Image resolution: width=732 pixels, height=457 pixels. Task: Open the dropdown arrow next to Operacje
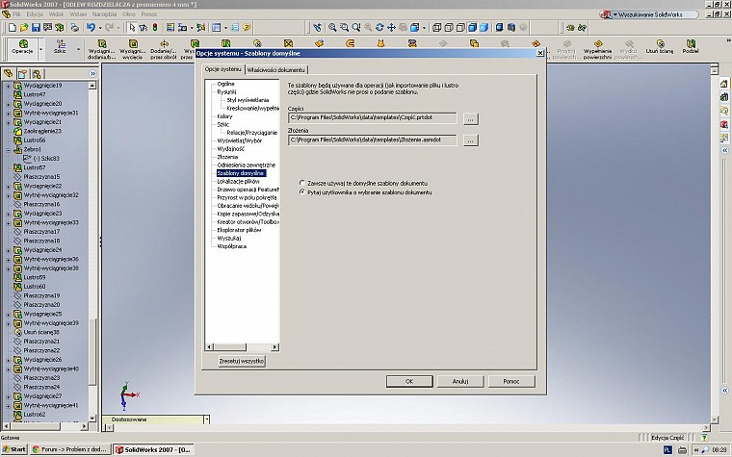(40, 49)
